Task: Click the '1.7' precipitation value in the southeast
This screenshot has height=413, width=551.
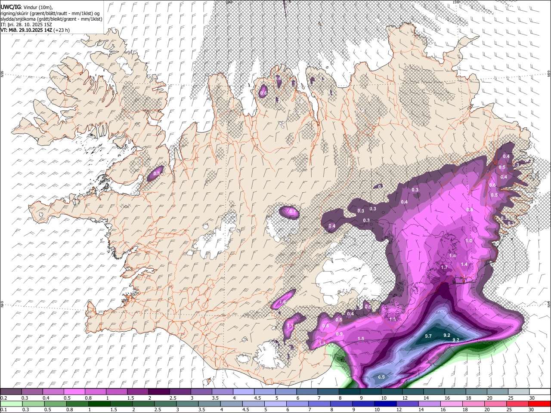Action: tap(445, 267)
